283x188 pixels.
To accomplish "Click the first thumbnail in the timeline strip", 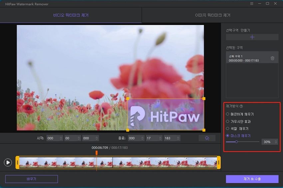I will coord(29,162).
